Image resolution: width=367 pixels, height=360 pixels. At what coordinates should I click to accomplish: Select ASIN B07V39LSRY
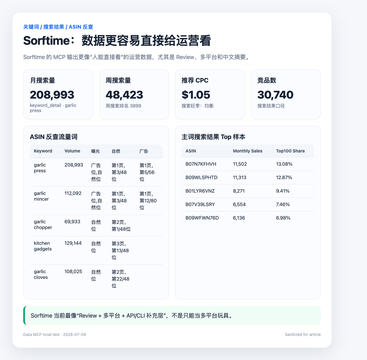[200, 204]
